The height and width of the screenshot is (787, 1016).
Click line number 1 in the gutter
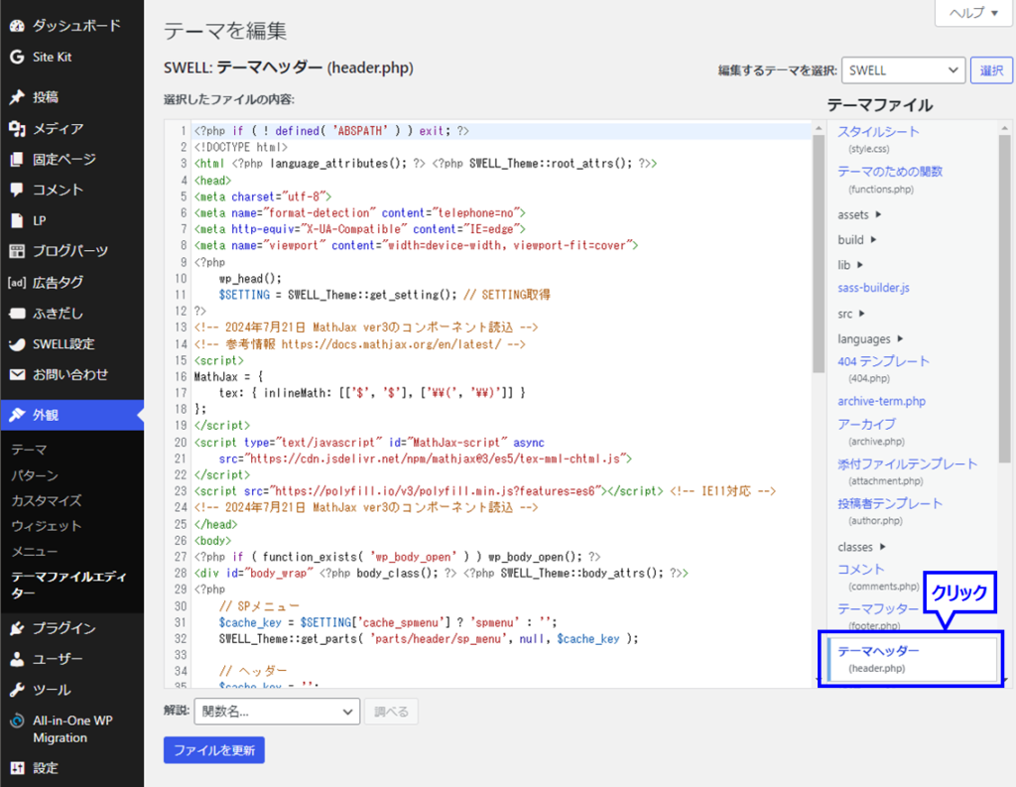(184, 131)
